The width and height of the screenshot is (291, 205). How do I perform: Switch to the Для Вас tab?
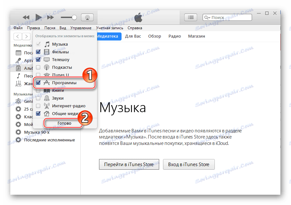click(133, 36)
